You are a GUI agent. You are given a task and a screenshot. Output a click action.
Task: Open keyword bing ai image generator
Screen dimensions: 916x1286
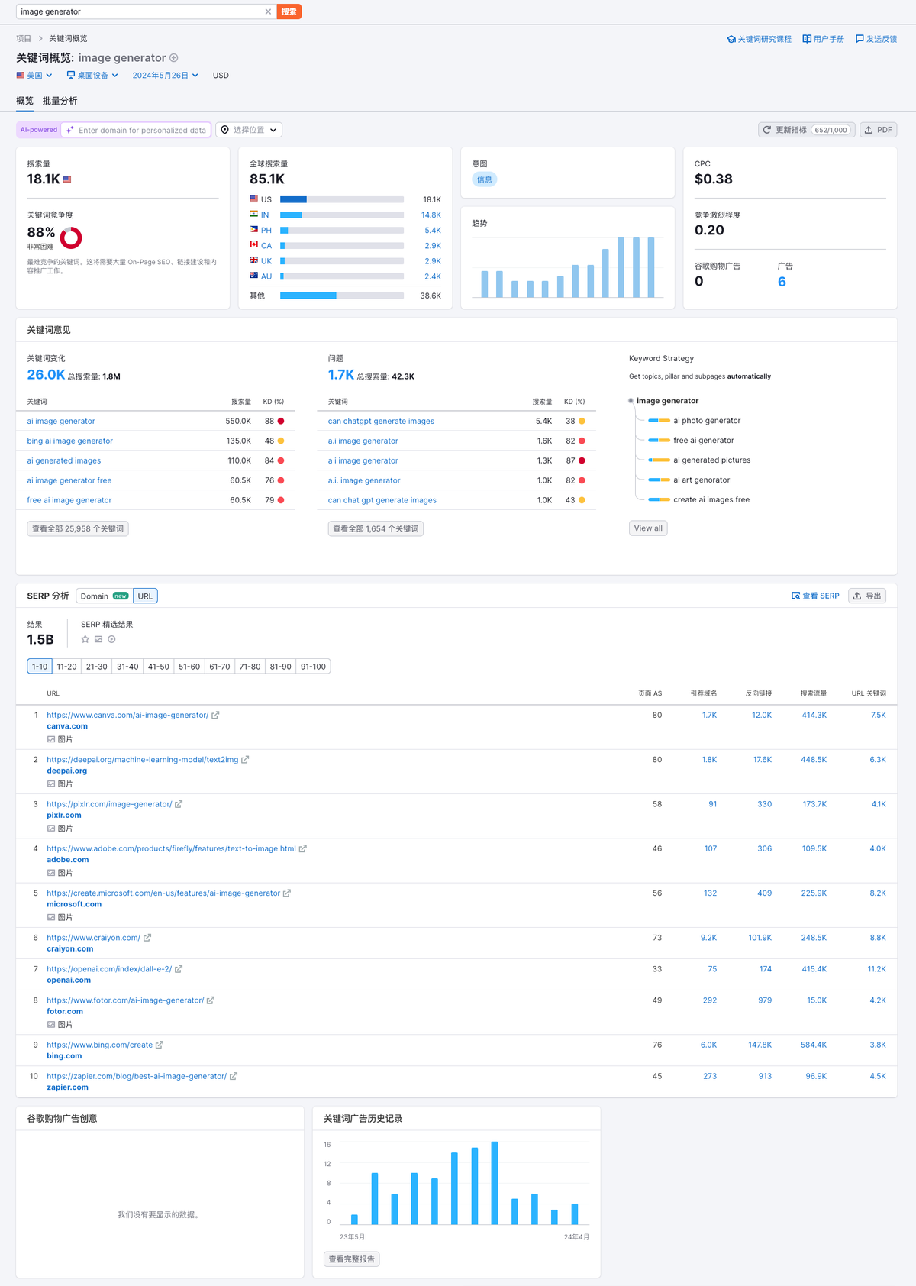[x=69, y=441]
